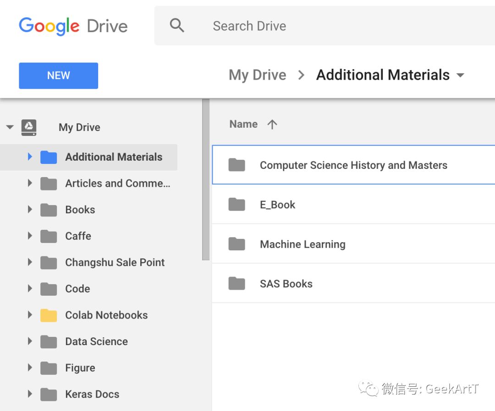Screen dimensions: 495x411
Task: Select Changshu Sale Point in sidebar
Action: point(115,263)
